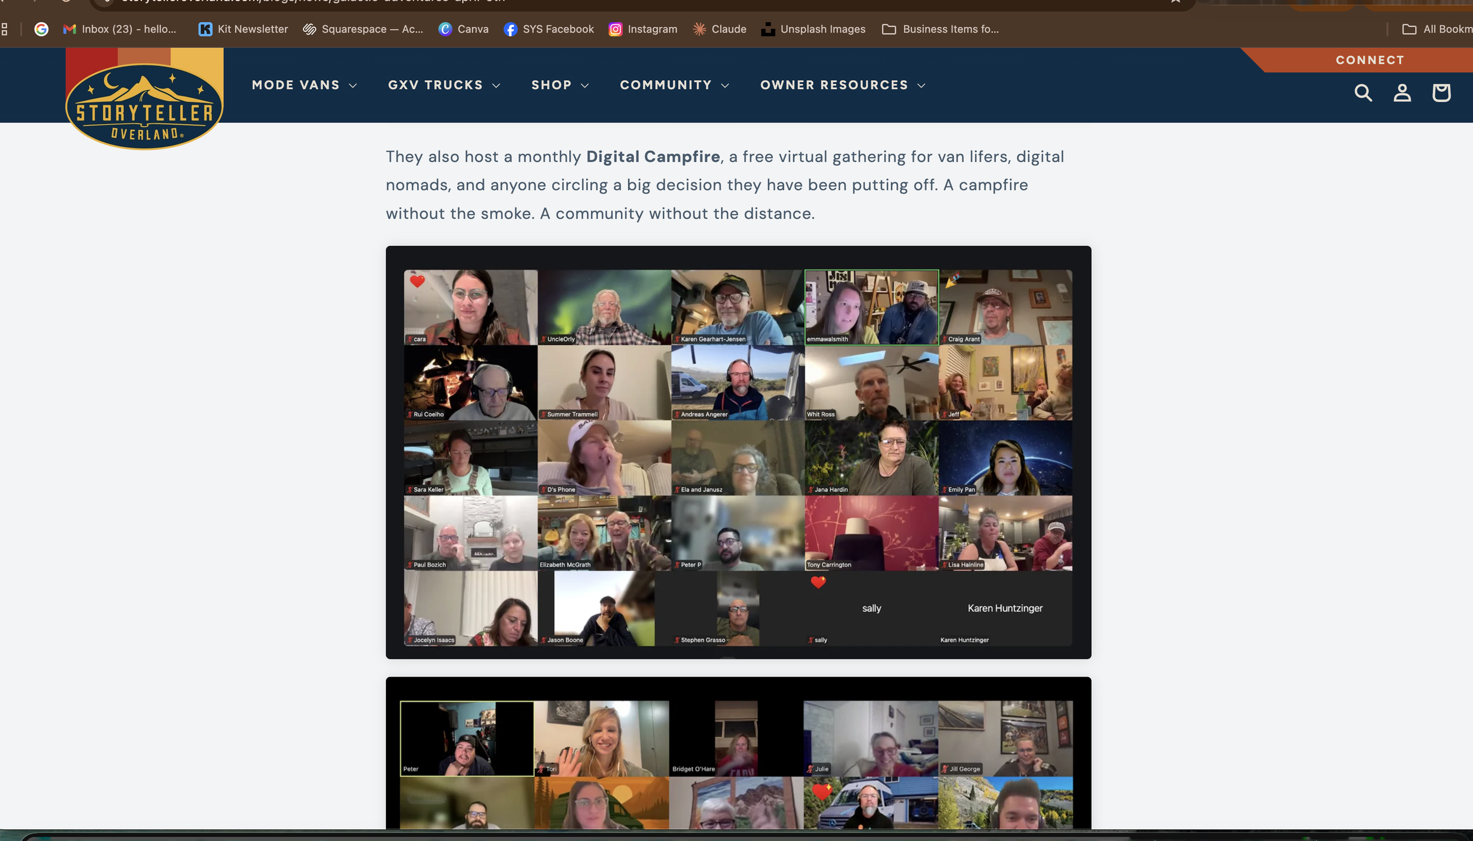1473x841 pixels.
Task: Open the Business Items bookmarks folder
Action: 940,29
